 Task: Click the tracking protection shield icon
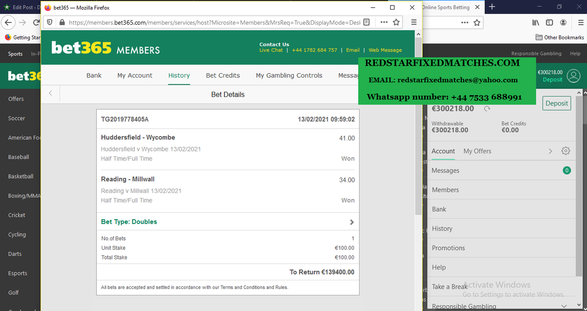pos(50,22)
